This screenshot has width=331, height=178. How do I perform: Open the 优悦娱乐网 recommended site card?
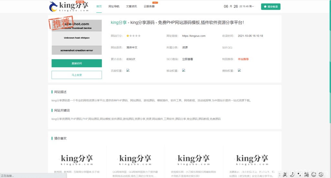tap(194, 162)
